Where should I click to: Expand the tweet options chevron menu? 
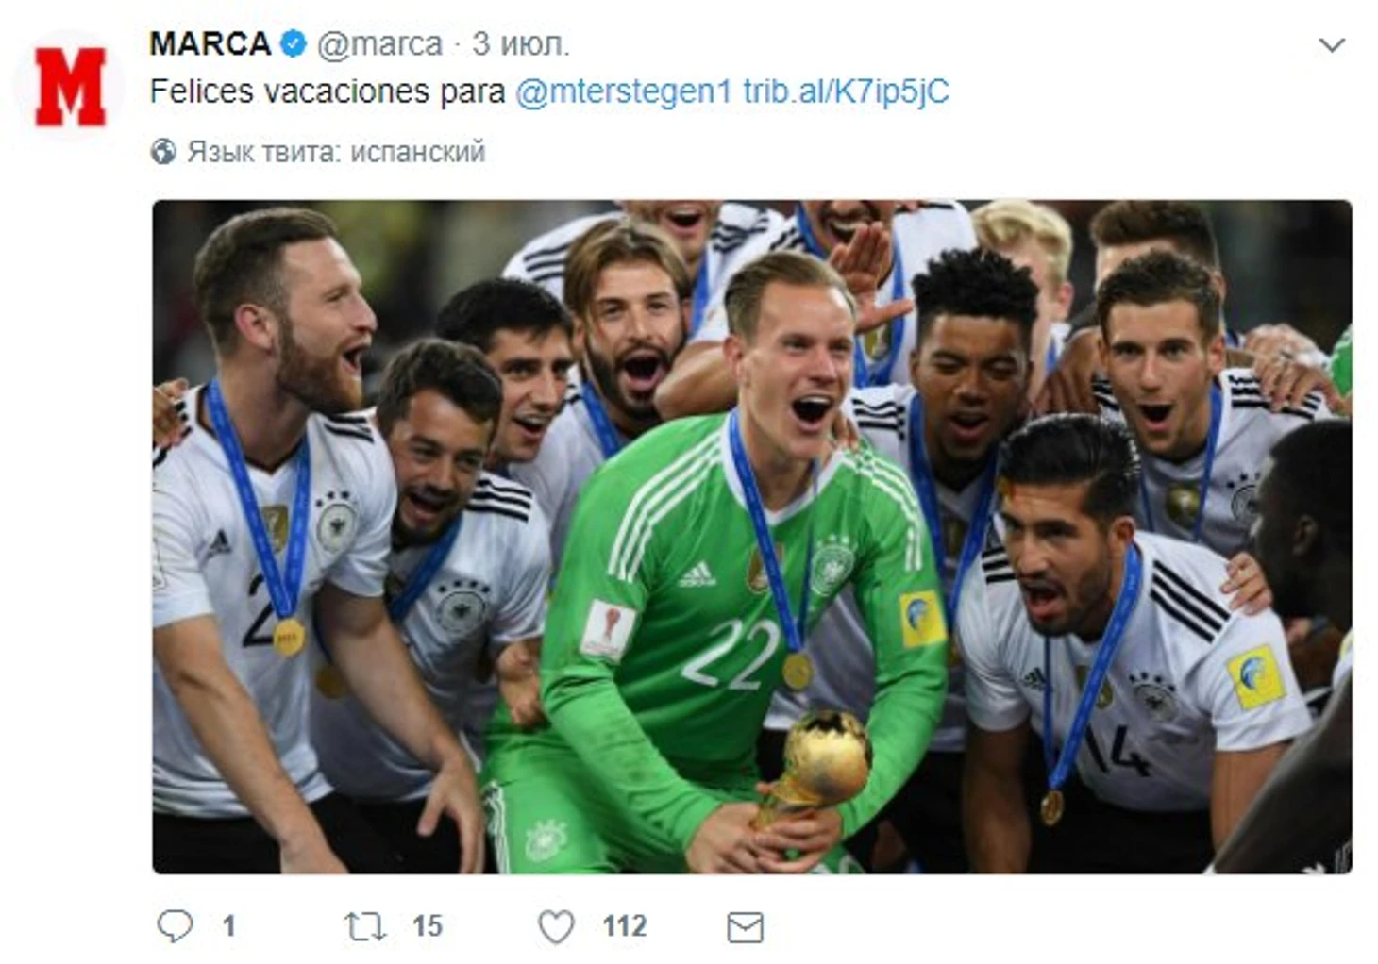(1331, 44)
